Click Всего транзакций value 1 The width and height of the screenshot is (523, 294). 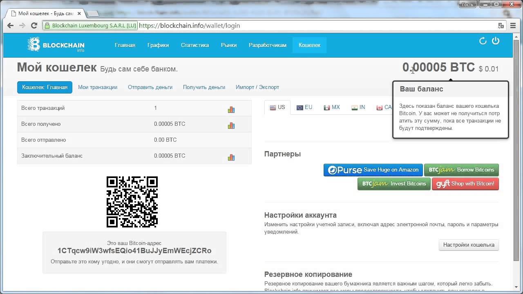click(156, 108)
